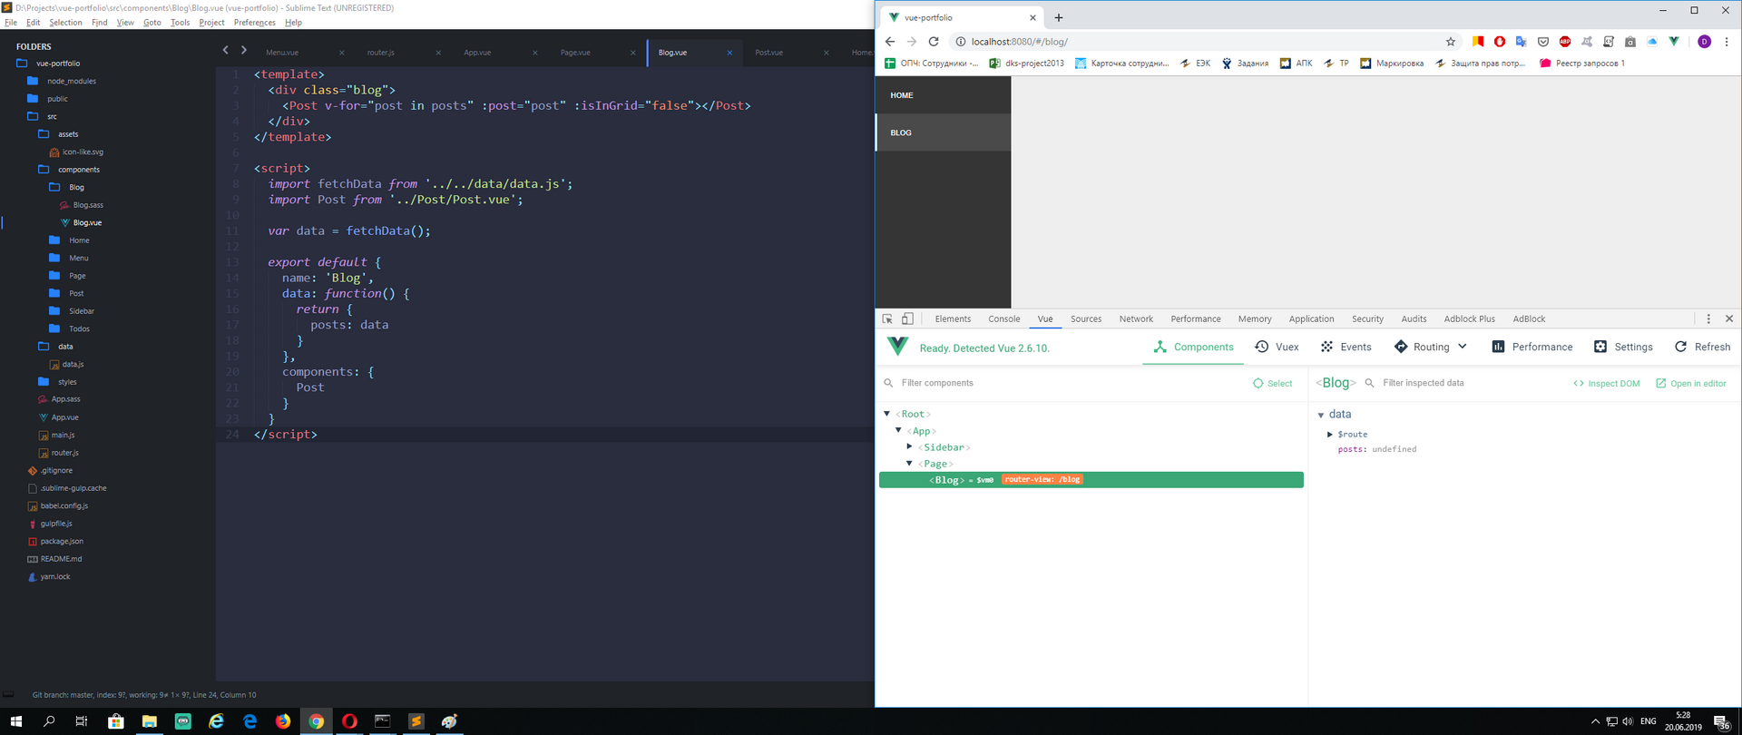Expand the Routing dropdown
The image size is (1742, 735).
[1431, 347]
